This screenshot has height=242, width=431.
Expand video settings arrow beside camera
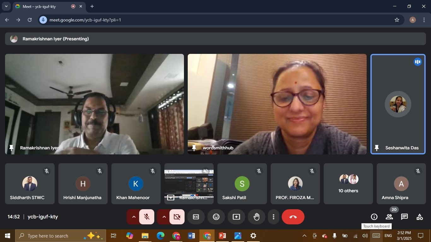(x=164, y=217)
